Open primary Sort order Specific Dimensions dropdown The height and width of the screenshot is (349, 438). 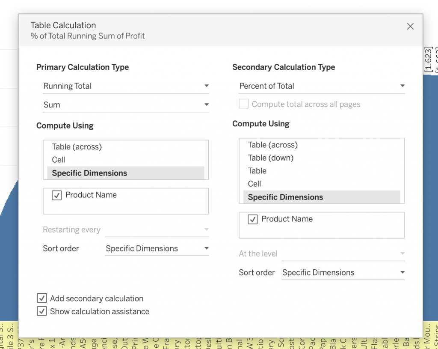(x=157, y=249)
